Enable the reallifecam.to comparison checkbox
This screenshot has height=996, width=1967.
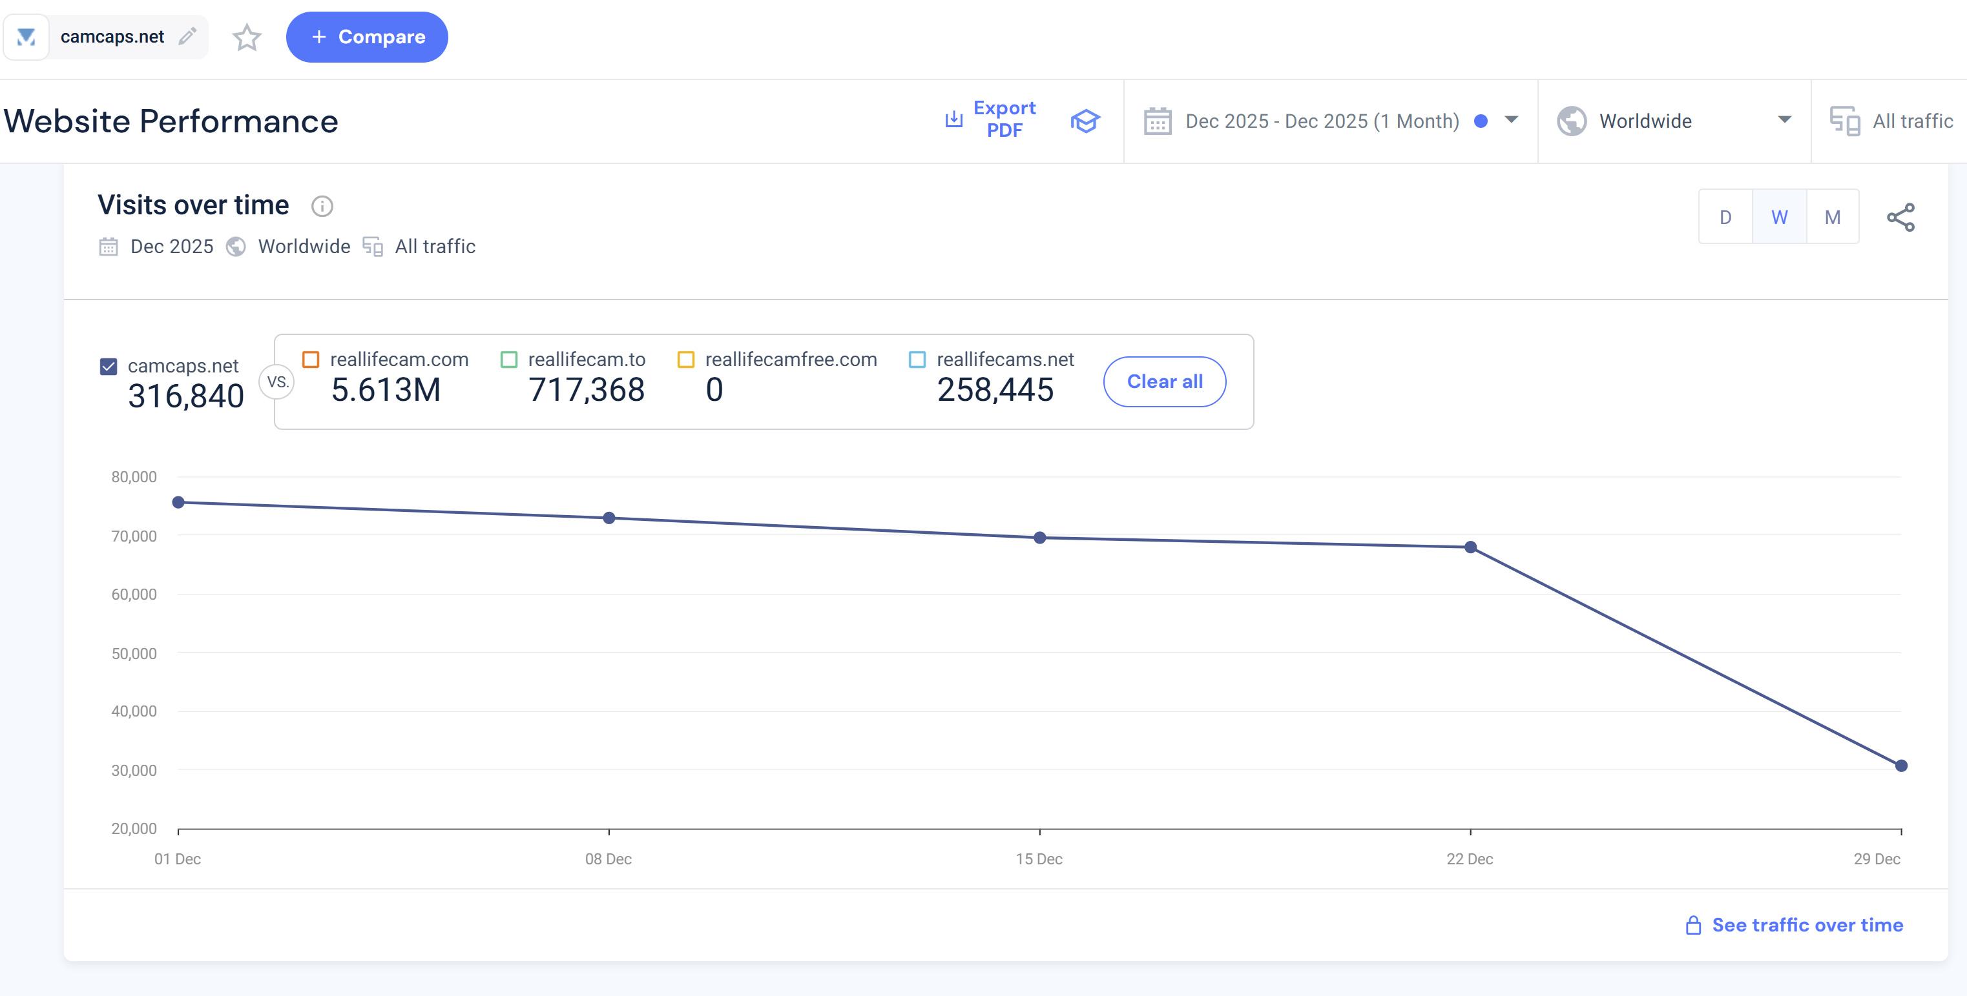click(508, 360)
